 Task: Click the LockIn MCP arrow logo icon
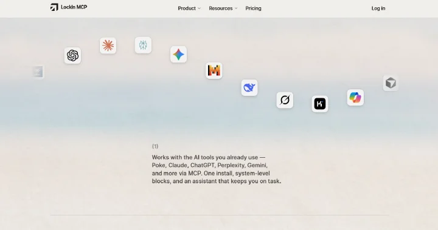[x=54, y=7]
